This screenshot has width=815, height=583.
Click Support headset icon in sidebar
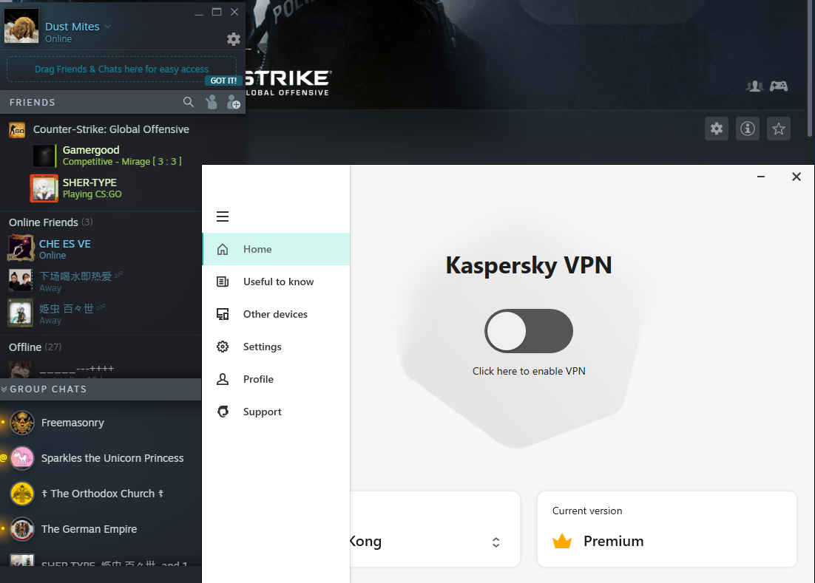[x=223, y=412]
